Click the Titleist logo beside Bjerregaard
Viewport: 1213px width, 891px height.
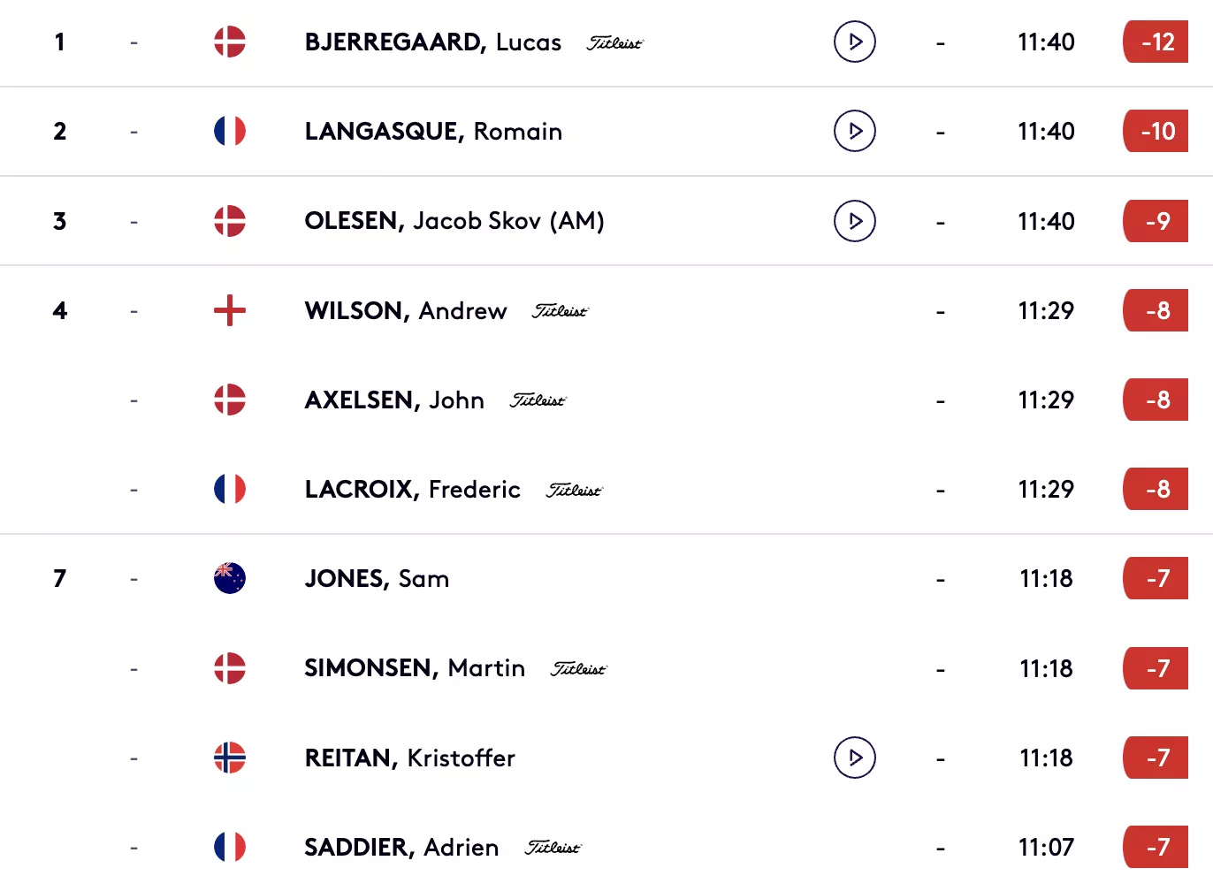click(x=614, y=42)
